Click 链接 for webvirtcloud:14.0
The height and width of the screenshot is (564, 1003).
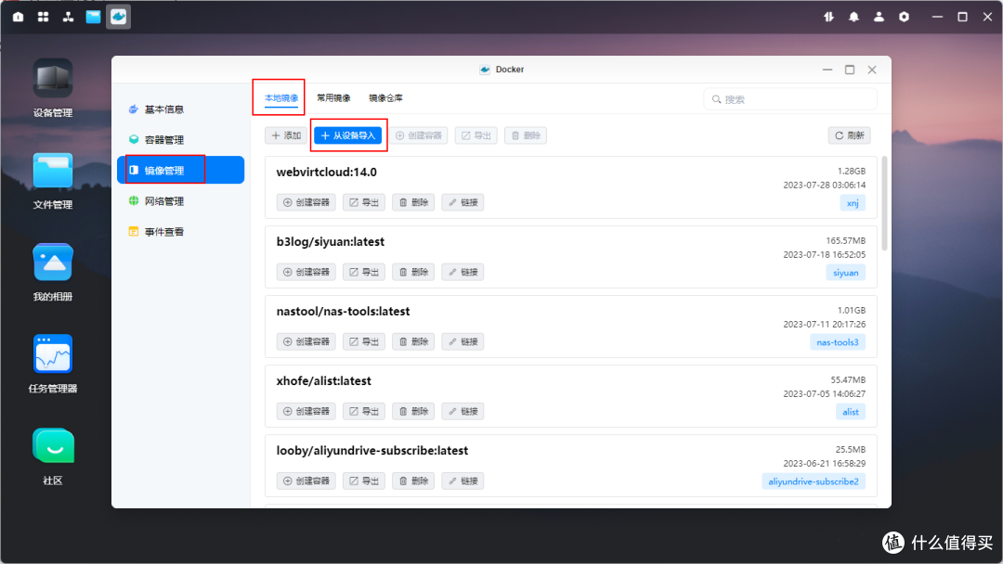462,202
